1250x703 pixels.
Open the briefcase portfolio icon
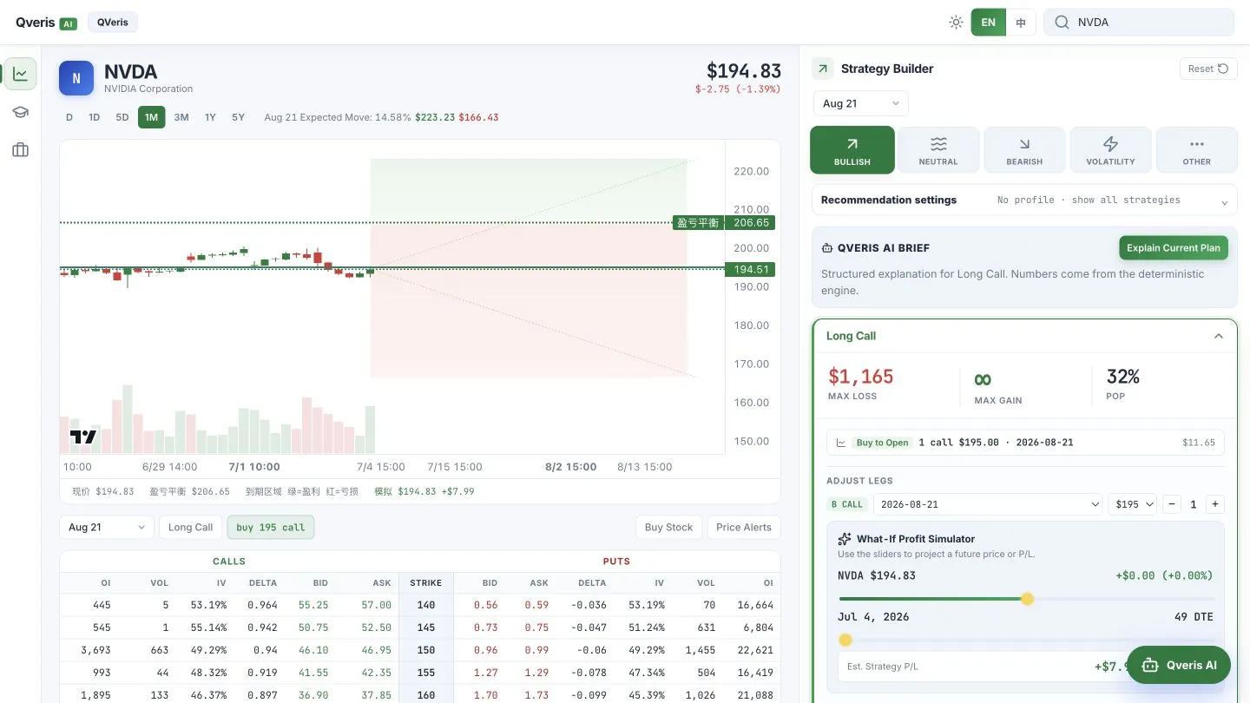pyautogui.click(x=20, y=150)
